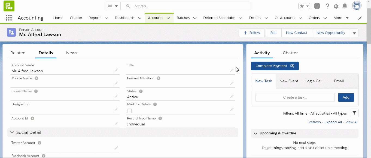Switch to the Chatter panel tab
Screen dimensions: 371x158
290,53
